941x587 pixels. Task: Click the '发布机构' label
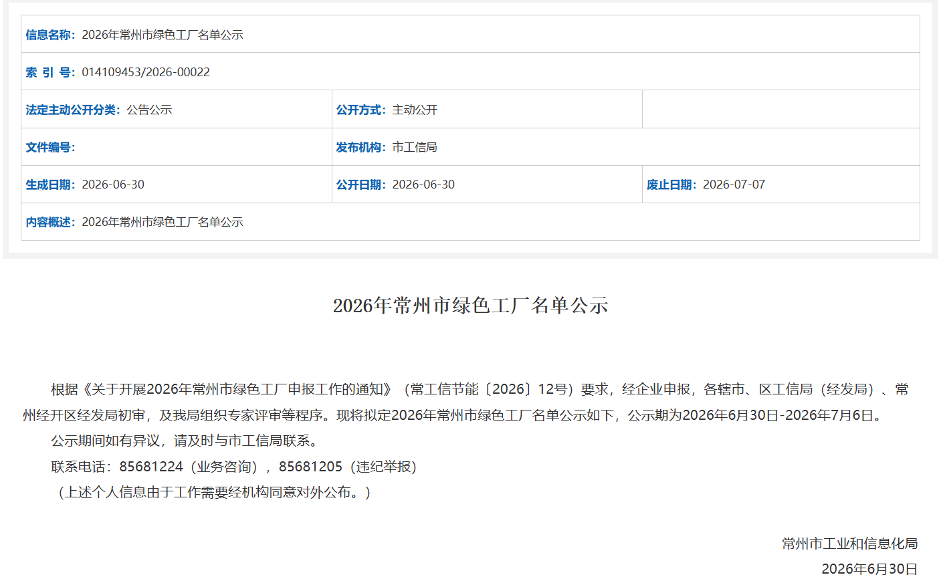[360, 147]
